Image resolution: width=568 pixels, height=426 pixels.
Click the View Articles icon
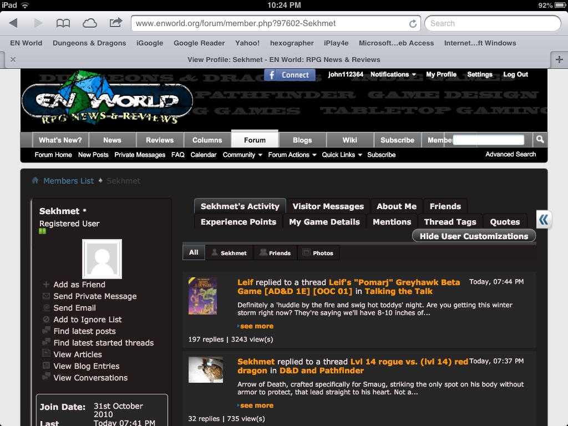46,353
